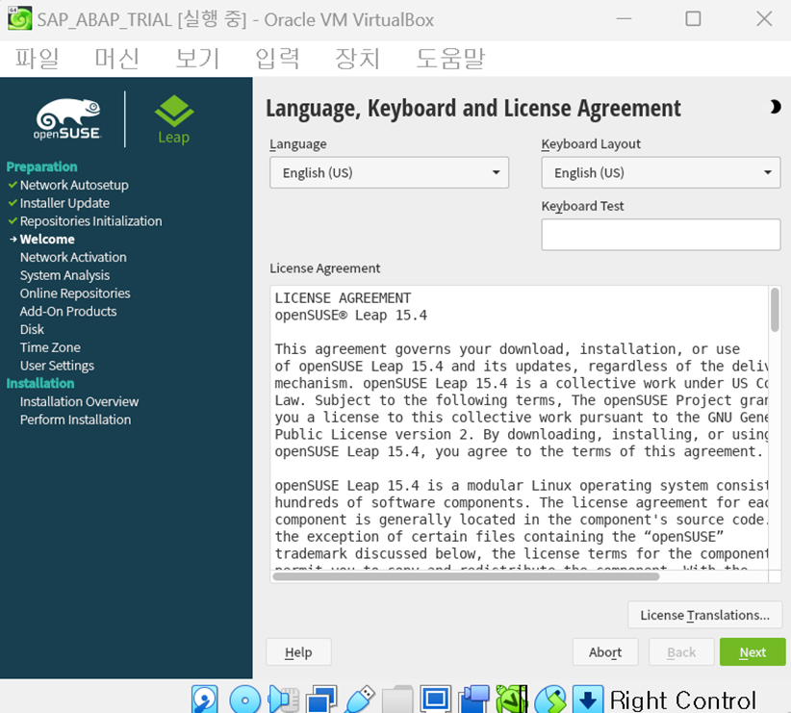This screenshot has height=713, width=791.
Task: Click the Back button
Action: click(681, 652)
